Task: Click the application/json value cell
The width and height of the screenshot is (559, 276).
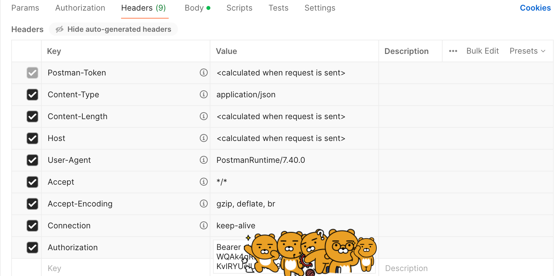Action: point(294,95)
